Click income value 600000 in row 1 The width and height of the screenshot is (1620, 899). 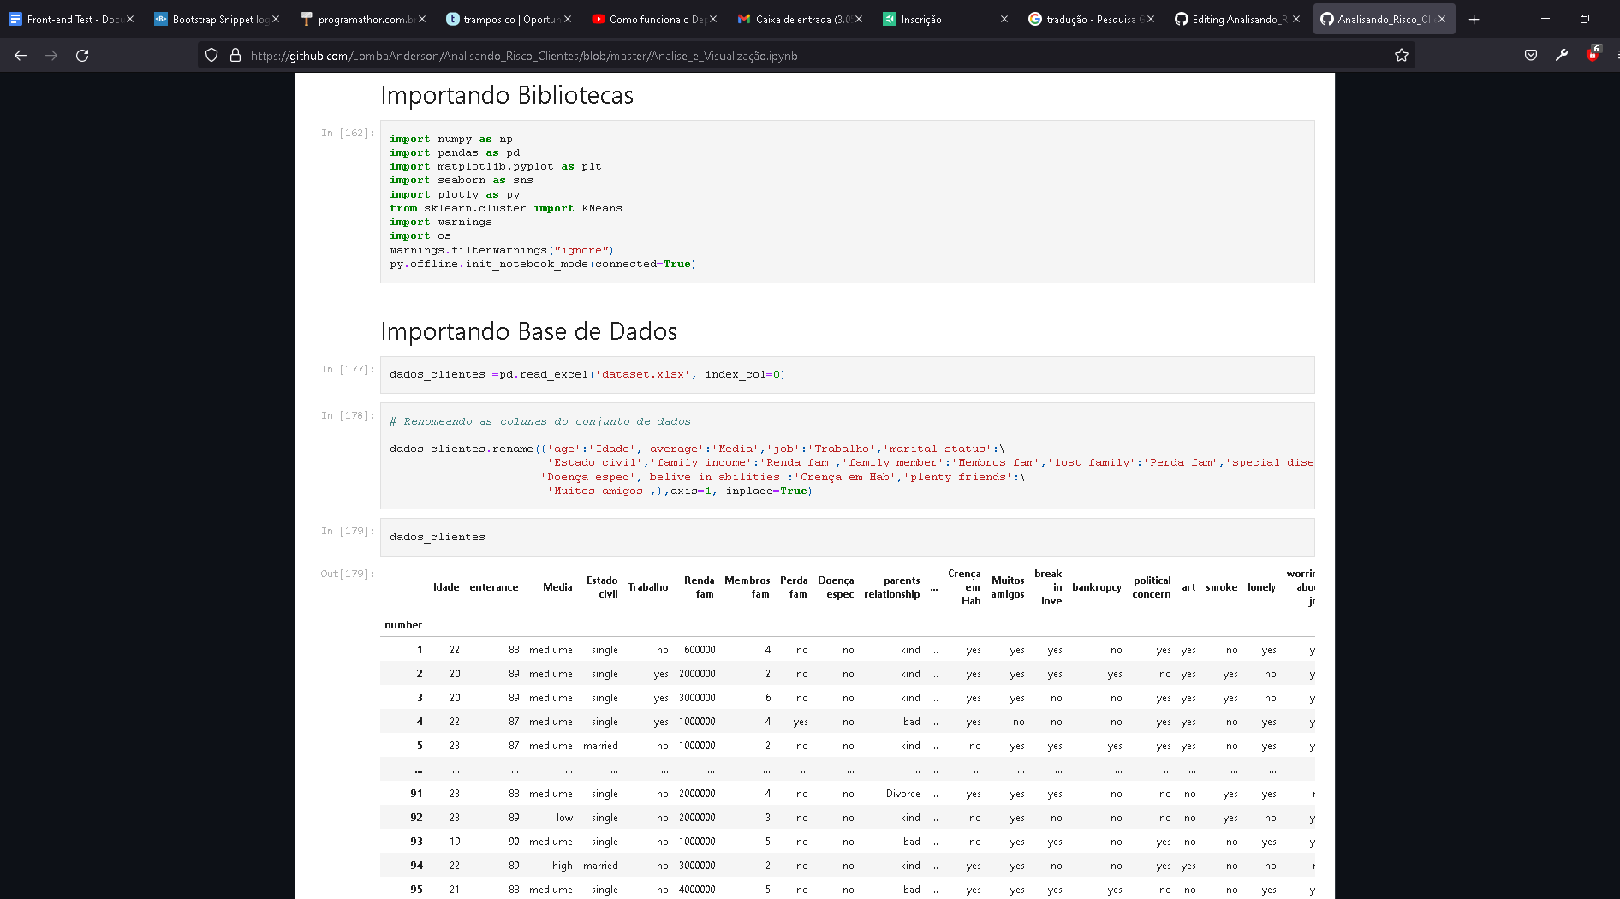[x=700, y=650]
